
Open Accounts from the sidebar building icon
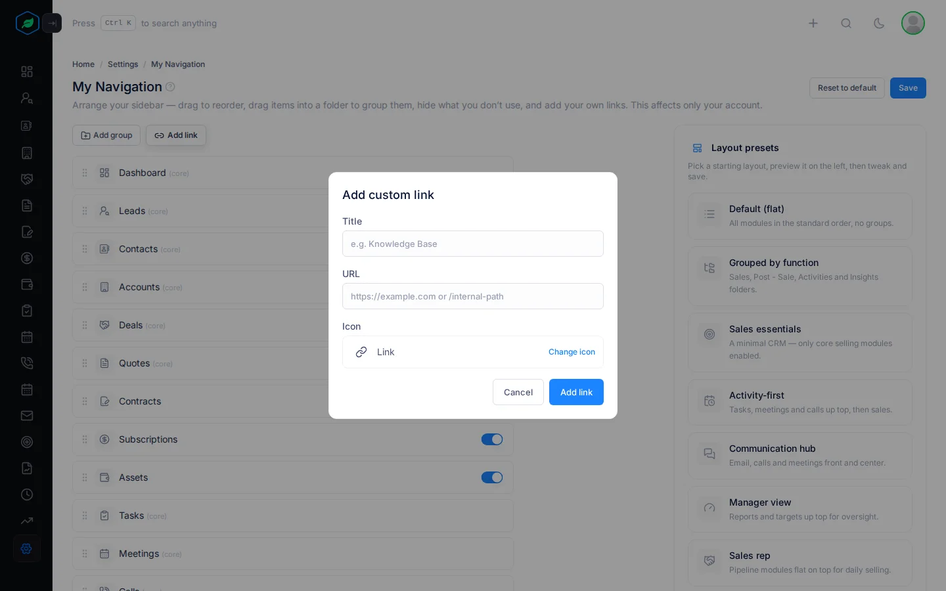(x=27, y=153)
